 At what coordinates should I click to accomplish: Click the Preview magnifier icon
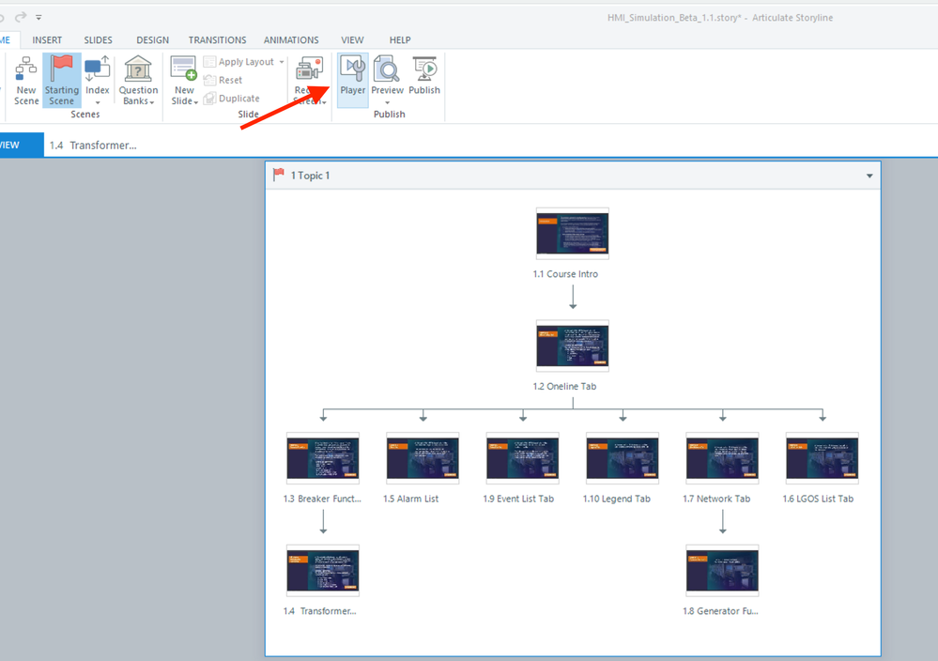(x=387, y=69)
